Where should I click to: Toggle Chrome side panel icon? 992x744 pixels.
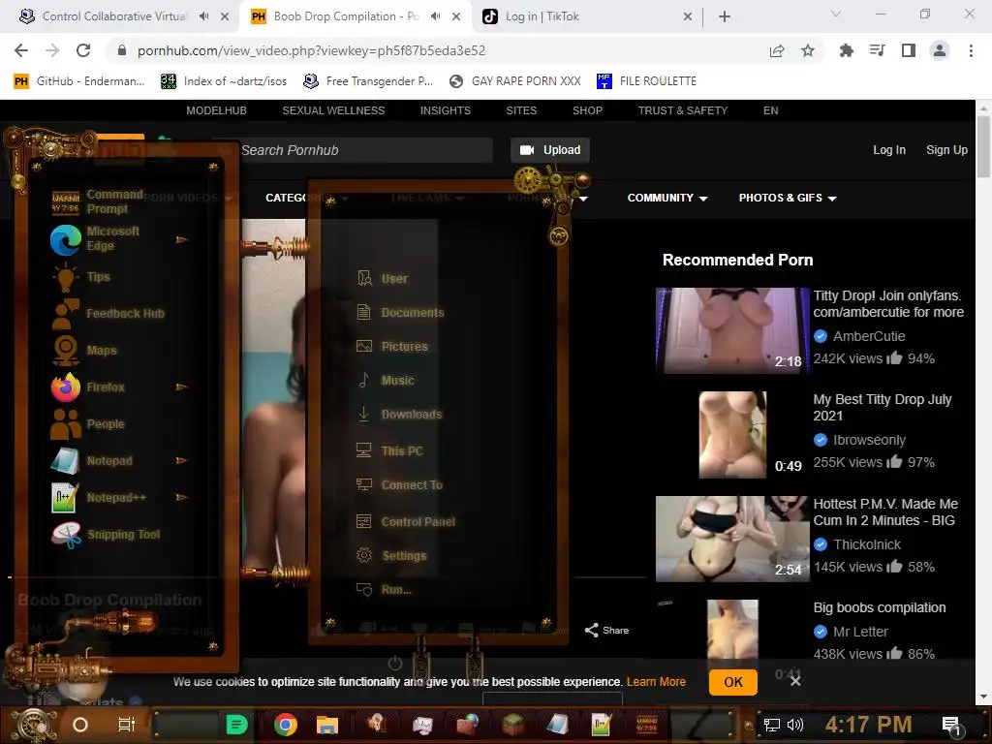(909, 50)
